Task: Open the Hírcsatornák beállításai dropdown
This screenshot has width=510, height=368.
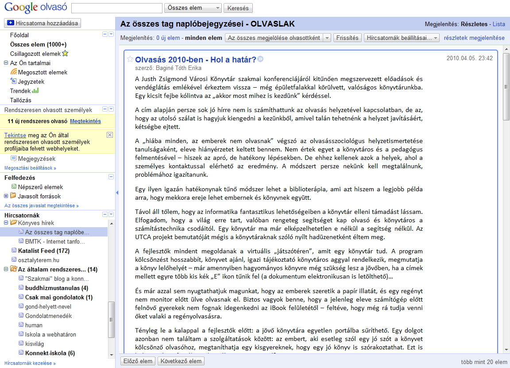Action: click(x=402, y=38)
